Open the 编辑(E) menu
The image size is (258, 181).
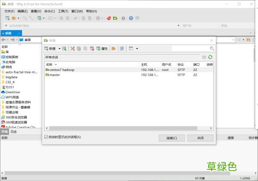click(x=22, y=11)
